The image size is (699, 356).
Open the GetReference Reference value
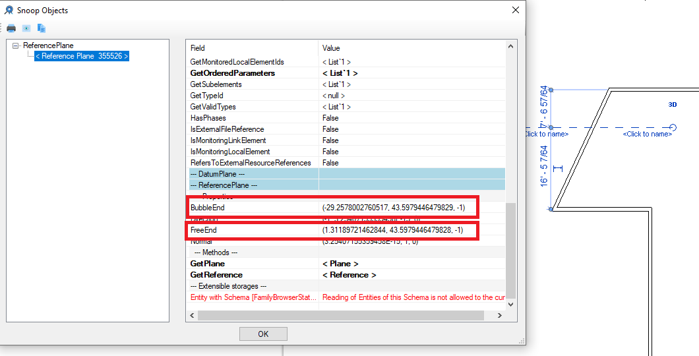[x=349, y=275]
